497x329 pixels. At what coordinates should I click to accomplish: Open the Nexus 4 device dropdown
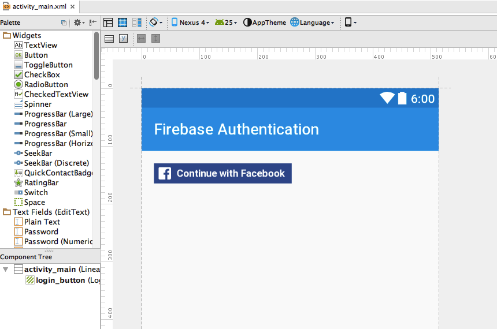pos(190,23)
